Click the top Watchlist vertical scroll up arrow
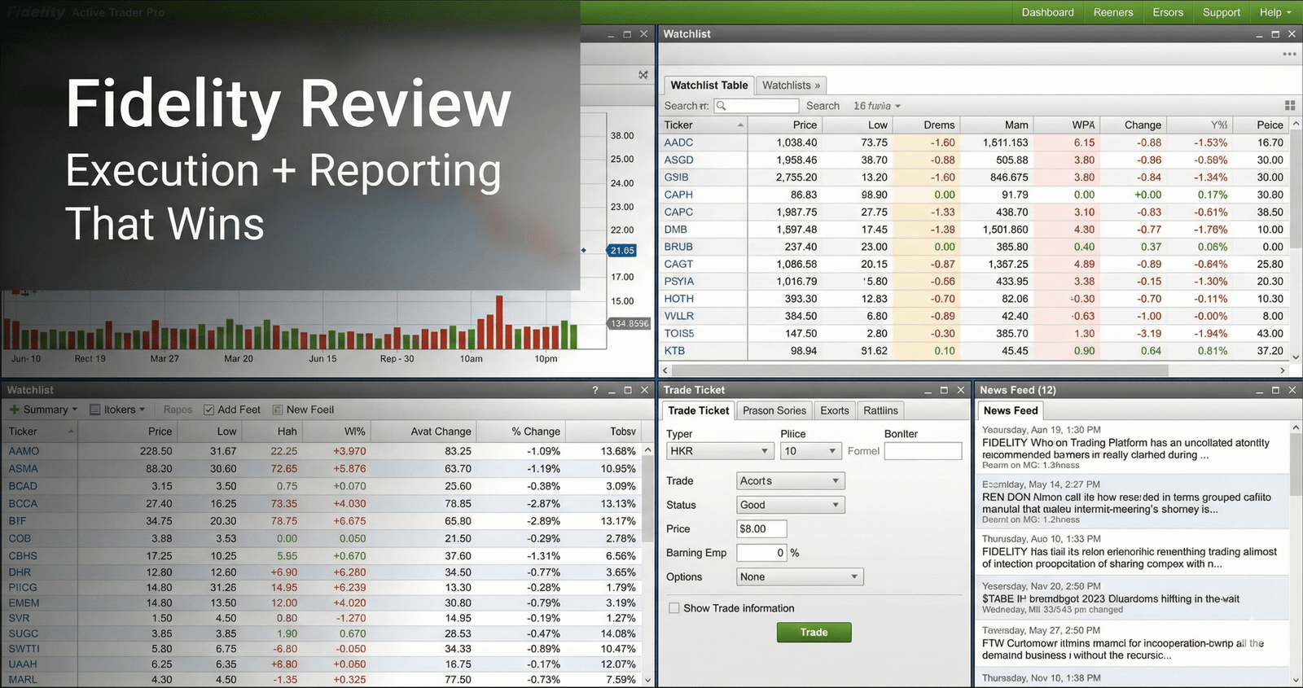Screen dimensions: 1303x688 coord(1296,124)
